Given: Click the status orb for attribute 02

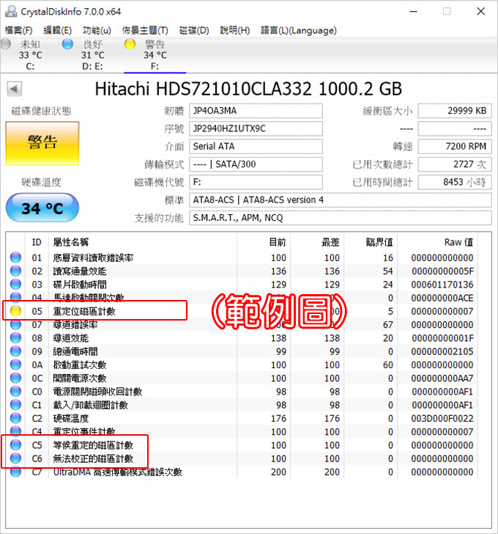Looking at the screenshot, I should (15, 271).
